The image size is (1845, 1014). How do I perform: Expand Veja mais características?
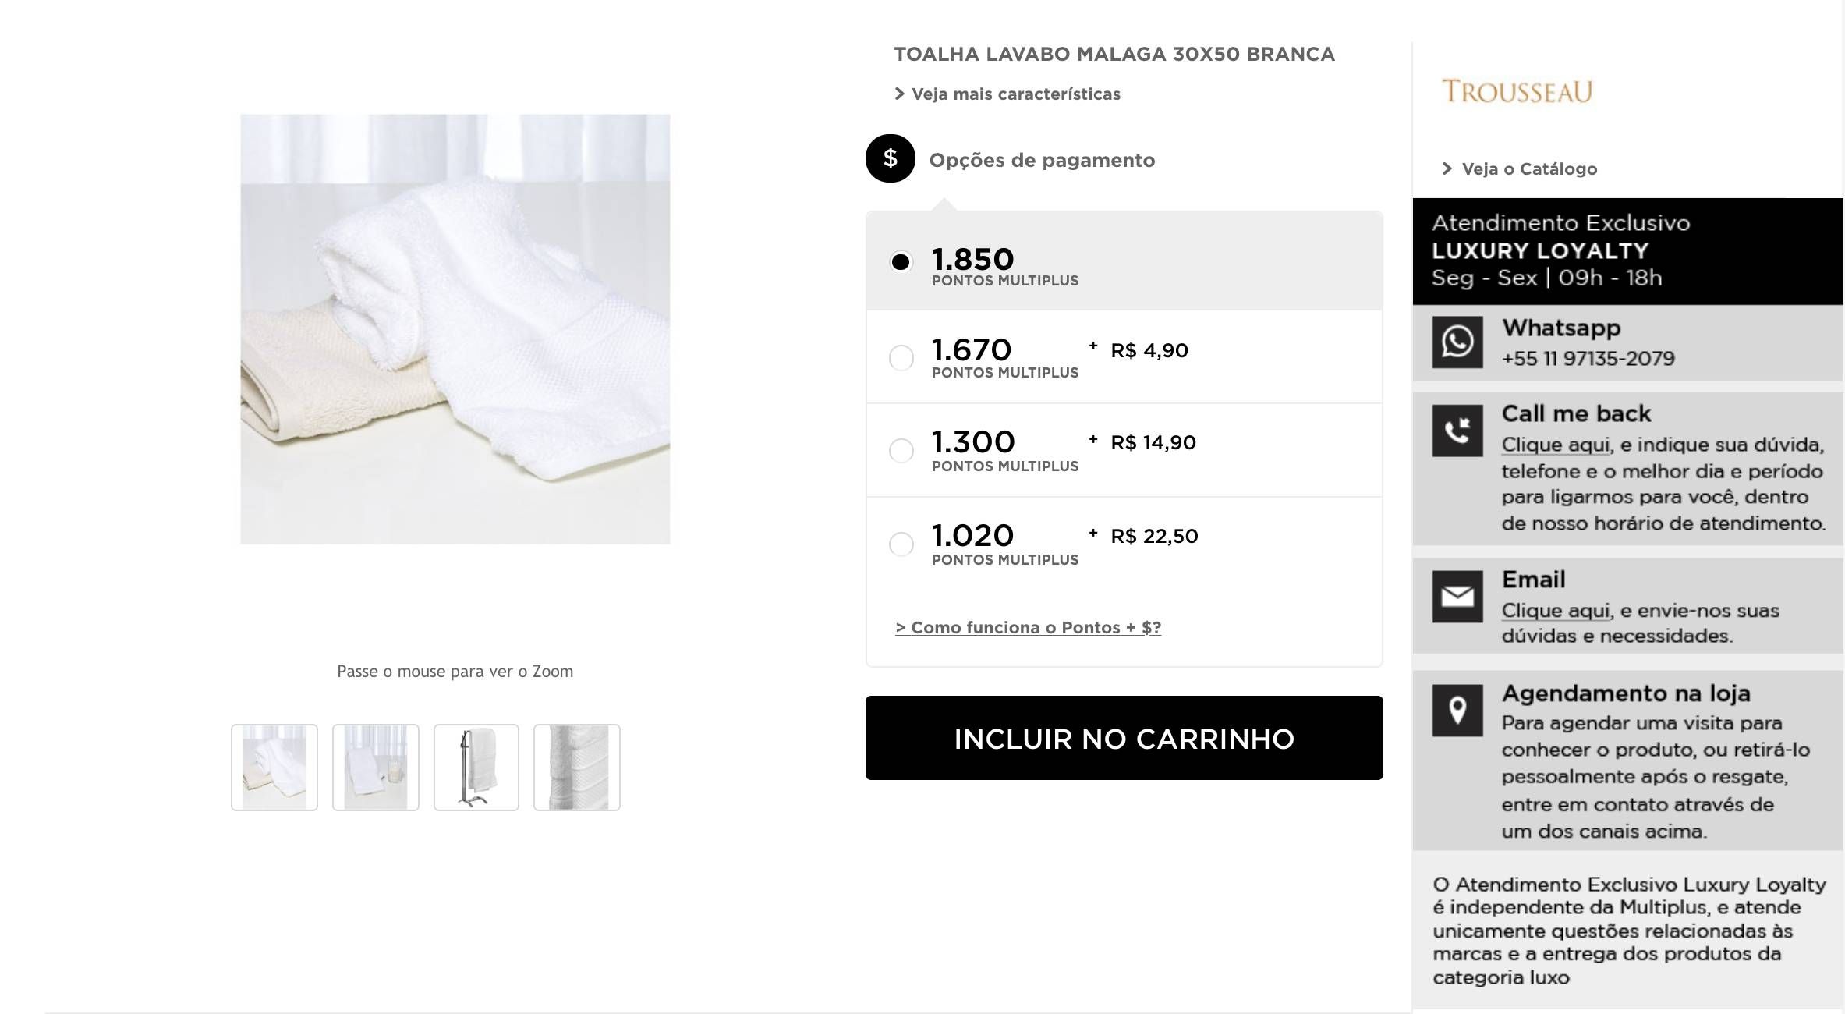[x=1007, y=94]
